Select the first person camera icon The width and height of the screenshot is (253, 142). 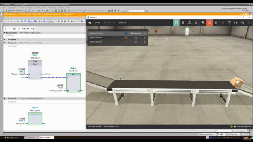pos(216,23)
